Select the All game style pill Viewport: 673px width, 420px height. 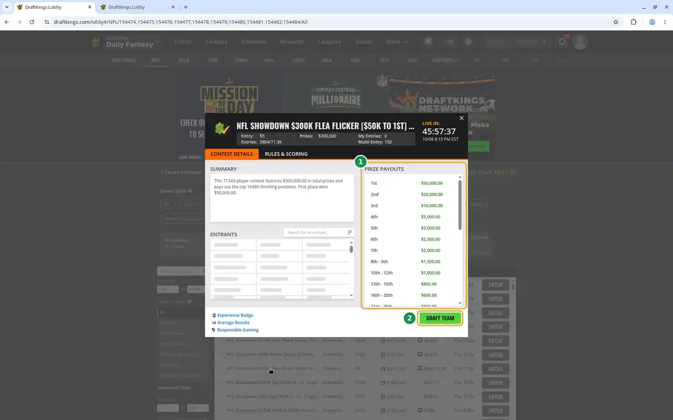click(x=167, y=204)
